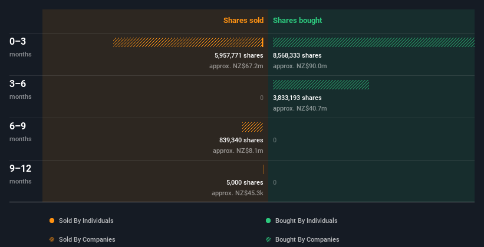
Task: Click the approx. NZ$8.1m text
Action: point(238,151)
